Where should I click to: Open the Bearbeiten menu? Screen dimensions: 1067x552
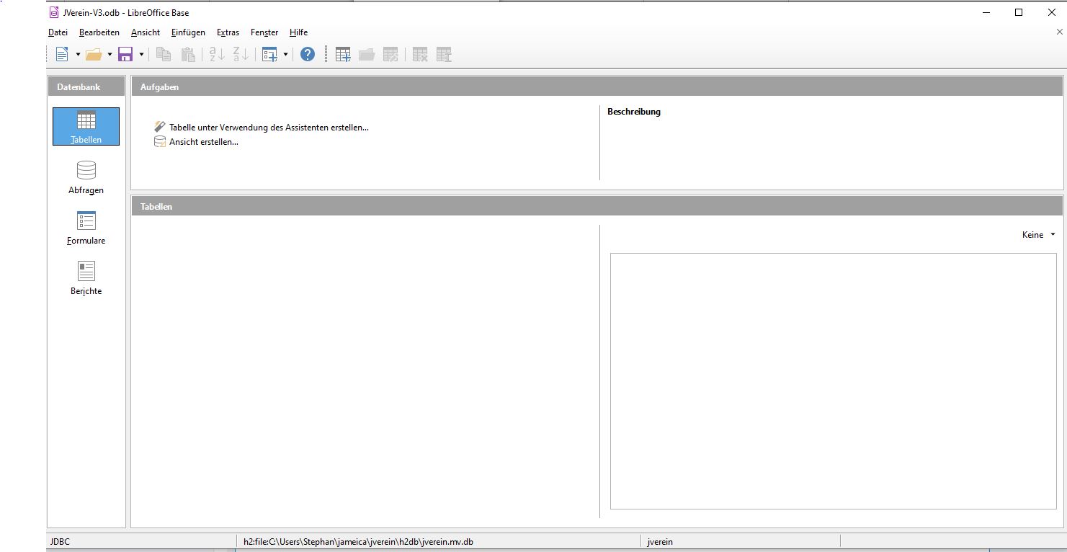[99, 32]
